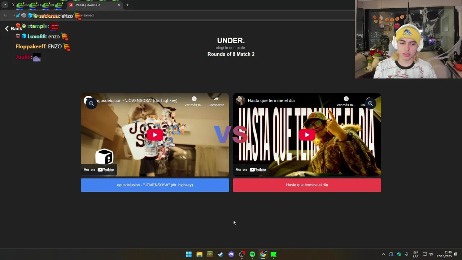Switch ESP LAA keyboard language
Image resolution: width=462 pixels, height=260 pixels.
(416, 254)
